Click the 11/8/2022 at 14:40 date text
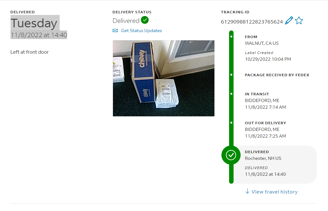328x211 pixels. click(39, 35)
